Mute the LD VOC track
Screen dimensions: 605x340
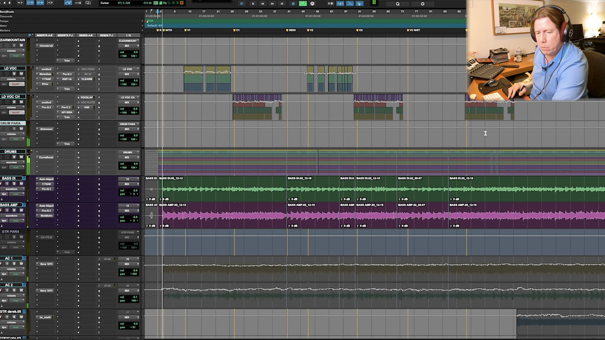21,74
